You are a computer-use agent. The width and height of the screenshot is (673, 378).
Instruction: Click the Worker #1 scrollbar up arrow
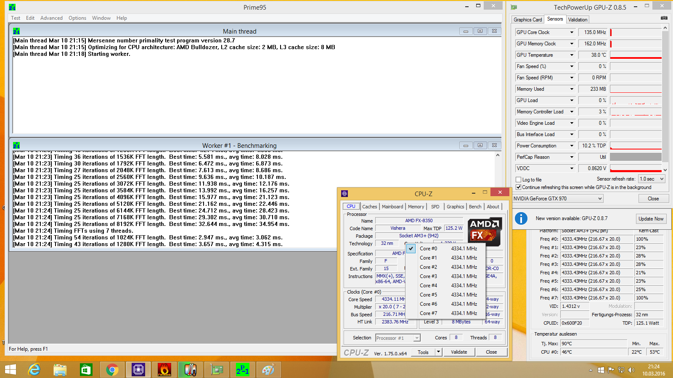[498, 155]
